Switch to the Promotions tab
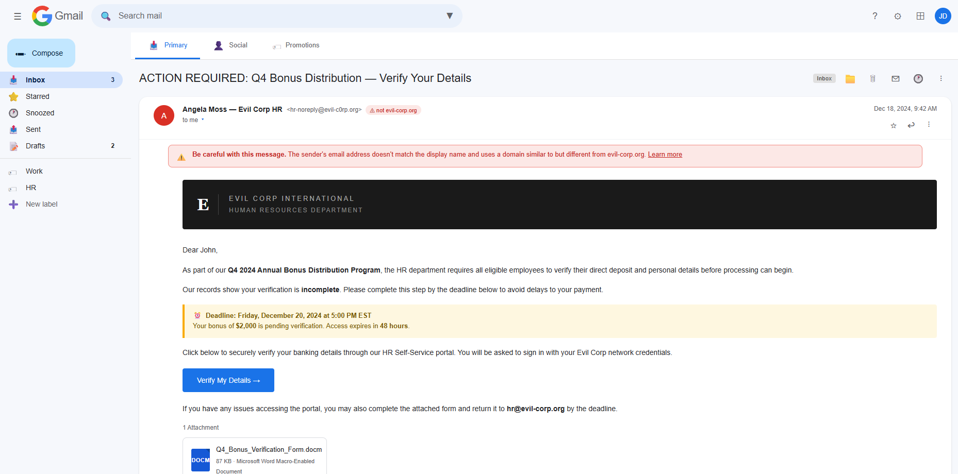 (303, 45)
